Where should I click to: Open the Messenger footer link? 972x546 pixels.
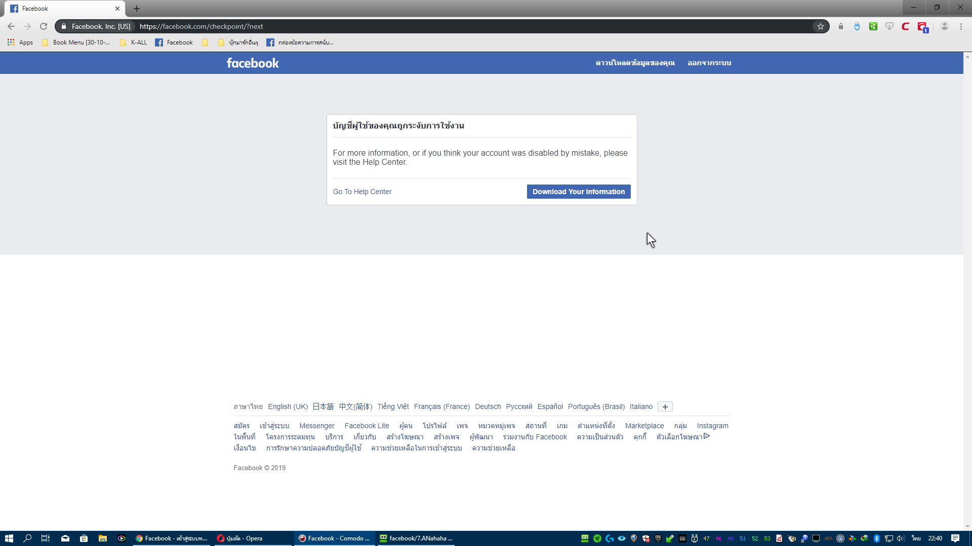pyautogui.click(x=317, y=426)
